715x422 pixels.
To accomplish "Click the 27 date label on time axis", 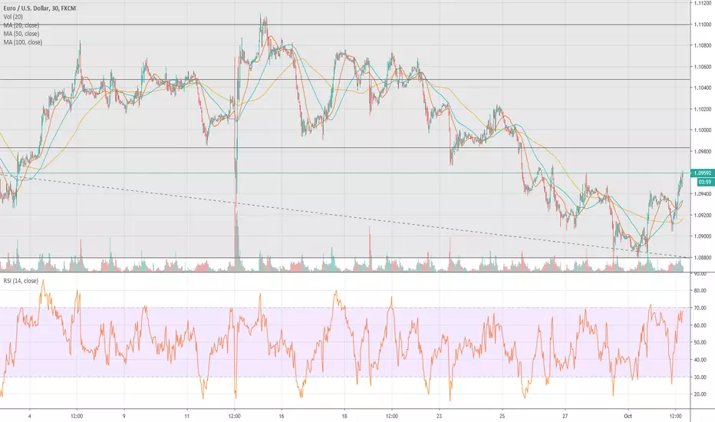I will [565, 416].
